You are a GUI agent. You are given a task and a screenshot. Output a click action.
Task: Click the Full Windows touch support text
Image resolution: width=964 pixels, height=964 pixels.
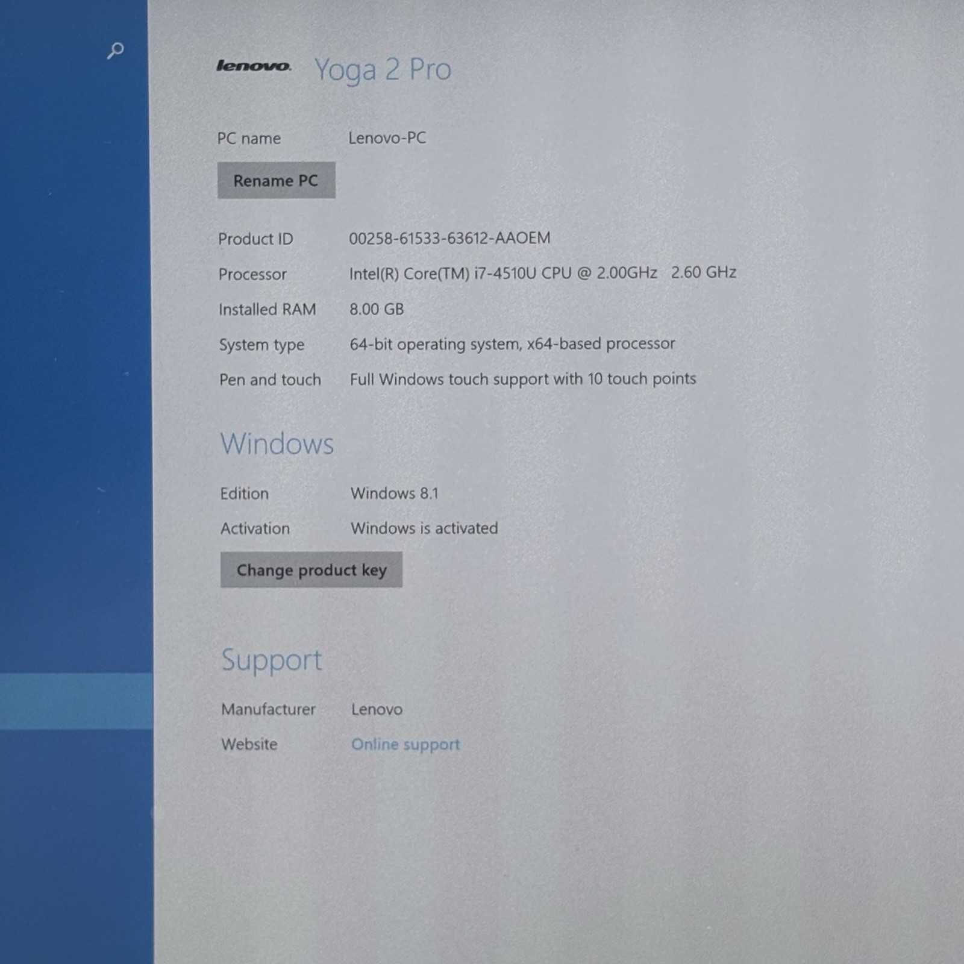click(523, 379)
